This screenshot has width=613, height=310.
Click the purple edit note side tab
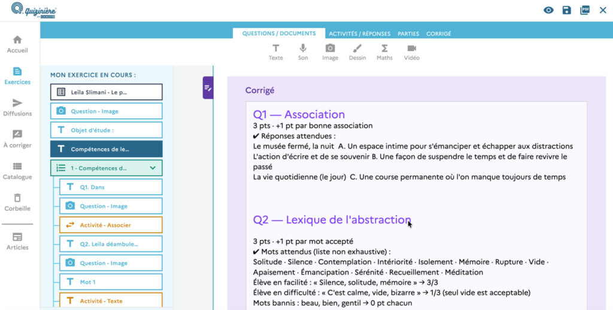208,88
